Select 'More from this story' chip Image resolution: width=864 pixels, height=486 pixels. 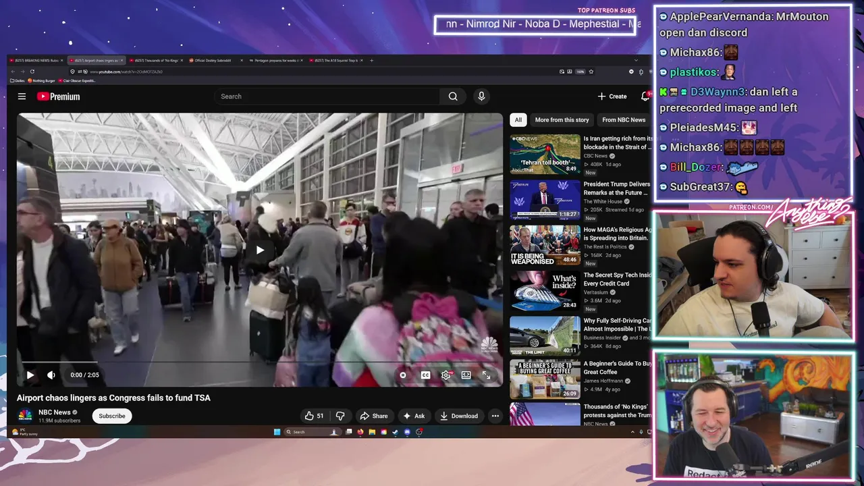click(562, 120)
